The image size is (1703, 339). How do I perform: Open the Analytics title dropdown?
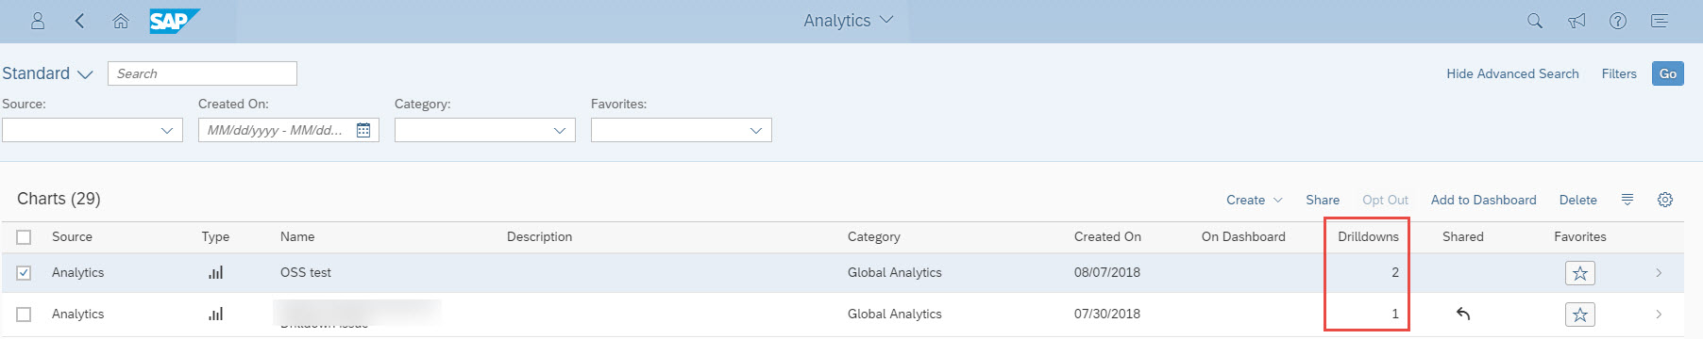(x=848, y=21)
